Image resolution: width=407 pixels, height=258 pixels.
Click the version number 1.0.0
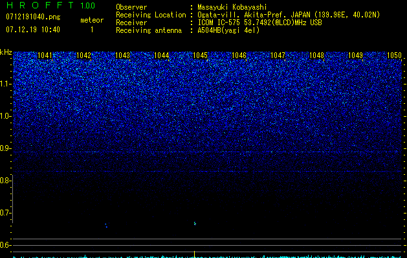[x=88, y=6]
